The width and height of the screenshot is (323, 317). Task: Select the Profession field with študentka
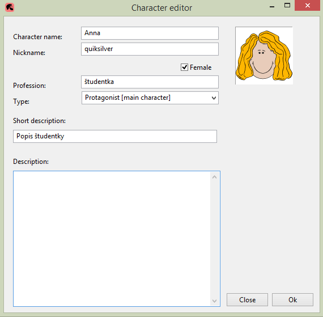150,82
